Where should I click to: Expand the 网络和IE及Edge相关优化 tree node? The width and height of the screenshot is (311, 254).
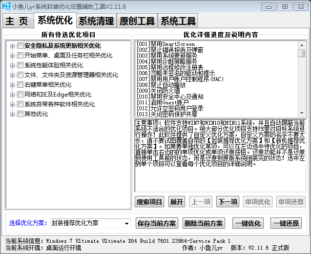12,95
